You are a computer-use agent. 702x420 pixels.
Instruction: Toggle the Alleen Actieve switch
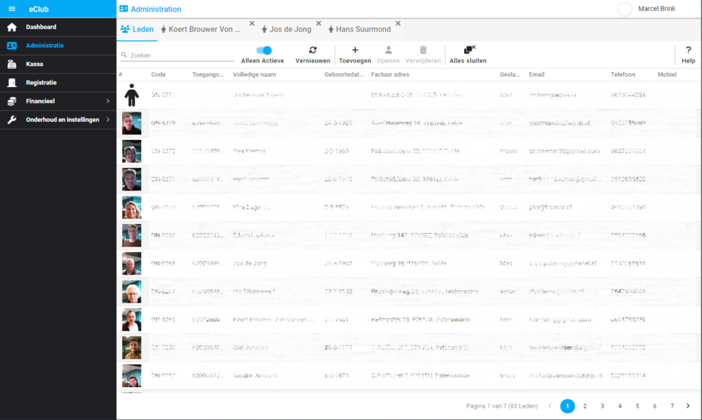[x=263, y=50]
